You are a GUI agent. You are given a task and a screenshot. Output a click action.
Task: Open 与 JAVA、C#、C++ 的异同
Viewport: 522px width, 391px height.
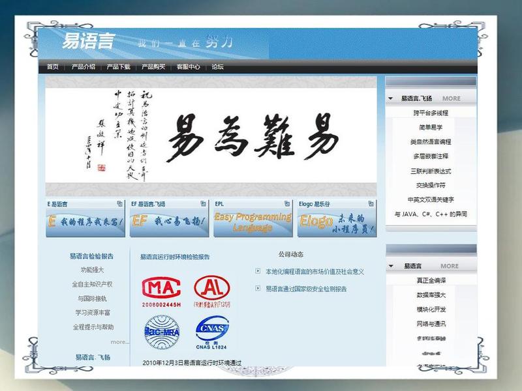click(431, 214)
